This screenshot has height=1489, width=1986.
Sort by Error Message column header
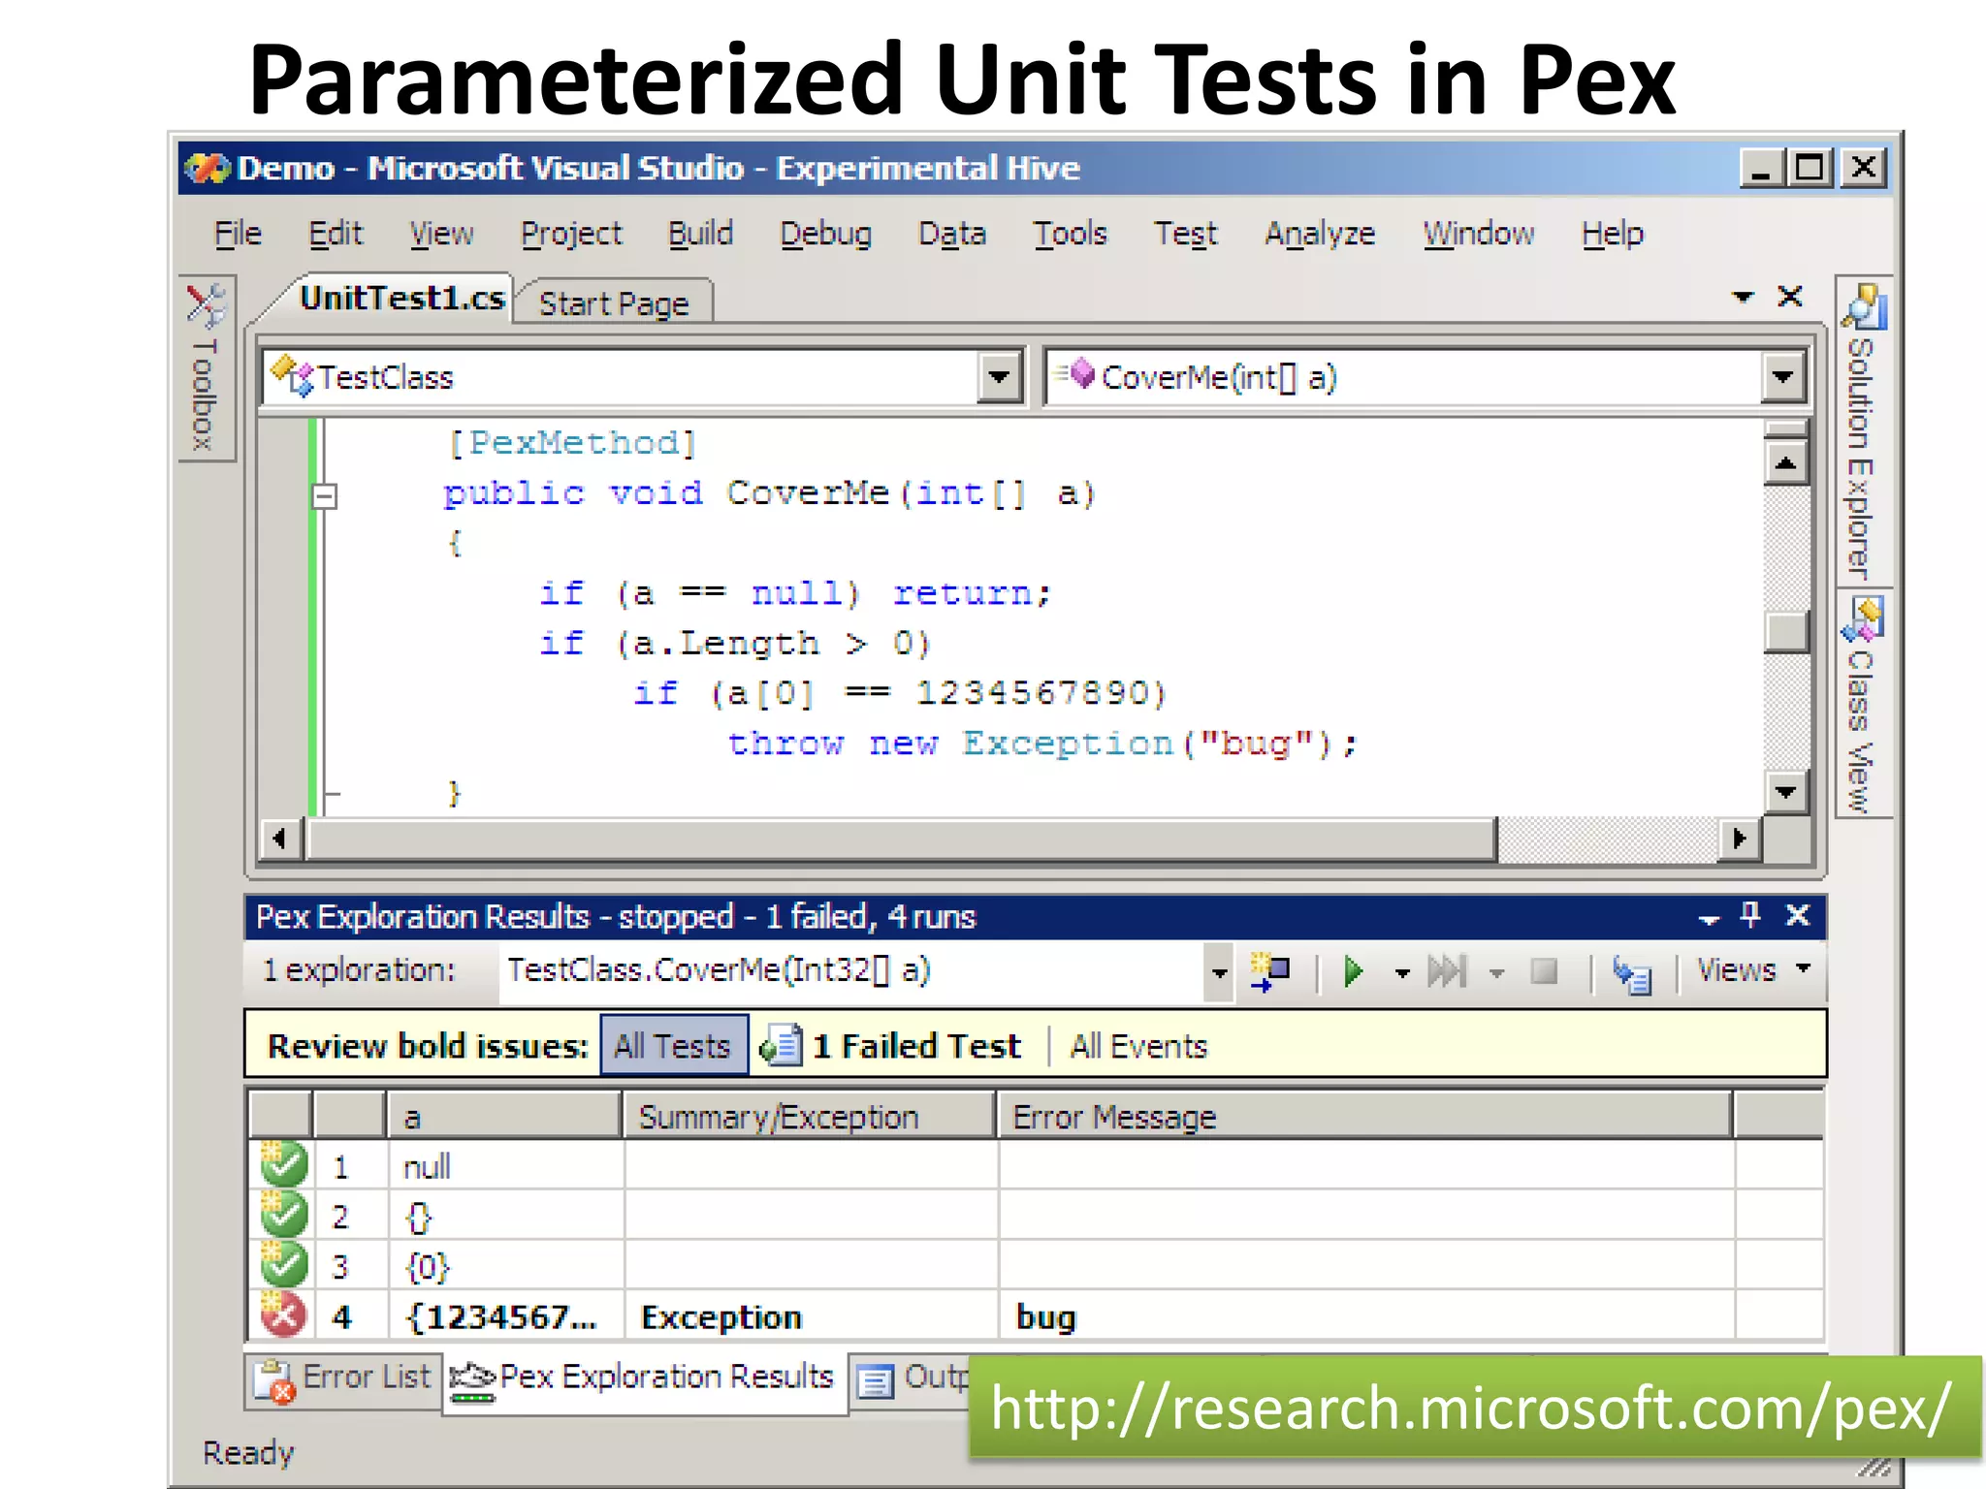click(x=1365, y=1116)
